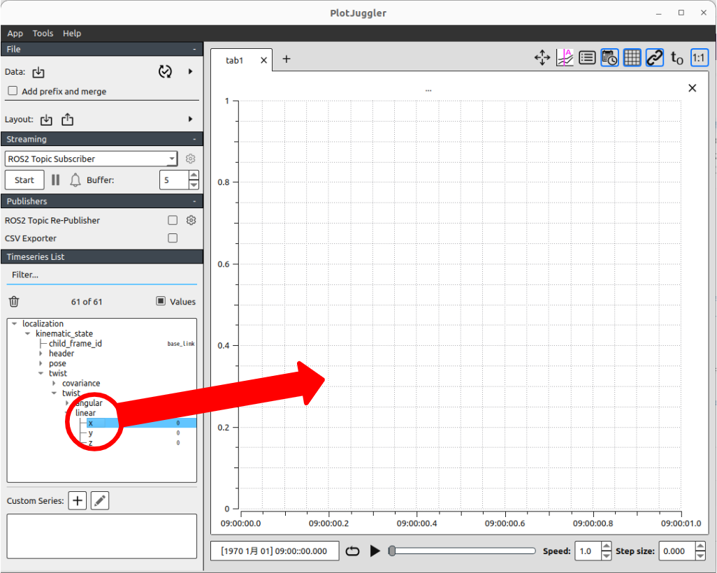
Task: Click the show legend icon
Action: [587, 58]
